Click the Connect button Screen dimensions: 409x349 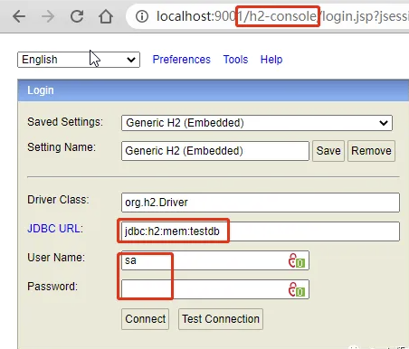[145, 319]
